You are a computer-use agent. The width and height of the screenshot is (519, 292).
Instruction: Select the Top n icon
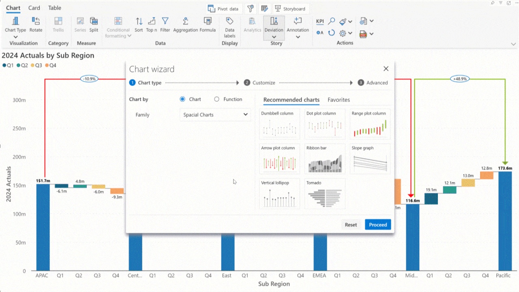pos(152,21)
